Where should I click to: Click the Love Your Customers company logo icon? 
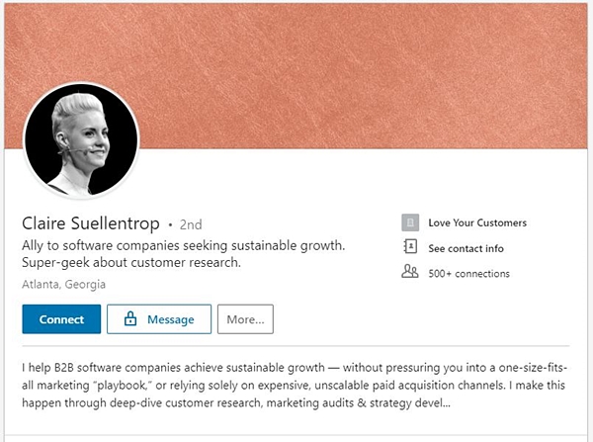410,222
